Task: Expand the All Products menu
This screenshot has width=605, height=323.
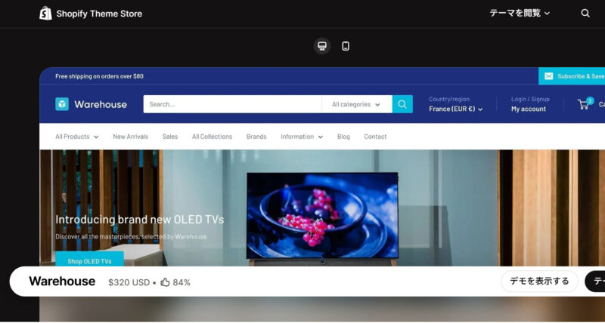Action: click(x=77, y=137)
